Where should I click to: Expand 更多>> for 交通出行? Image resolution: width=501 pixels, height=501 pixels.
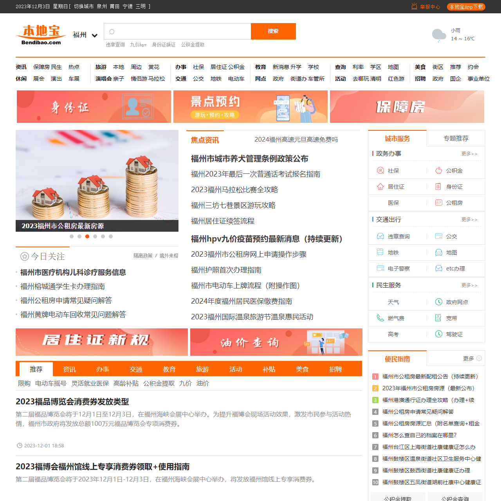click(x=469, y=220)
